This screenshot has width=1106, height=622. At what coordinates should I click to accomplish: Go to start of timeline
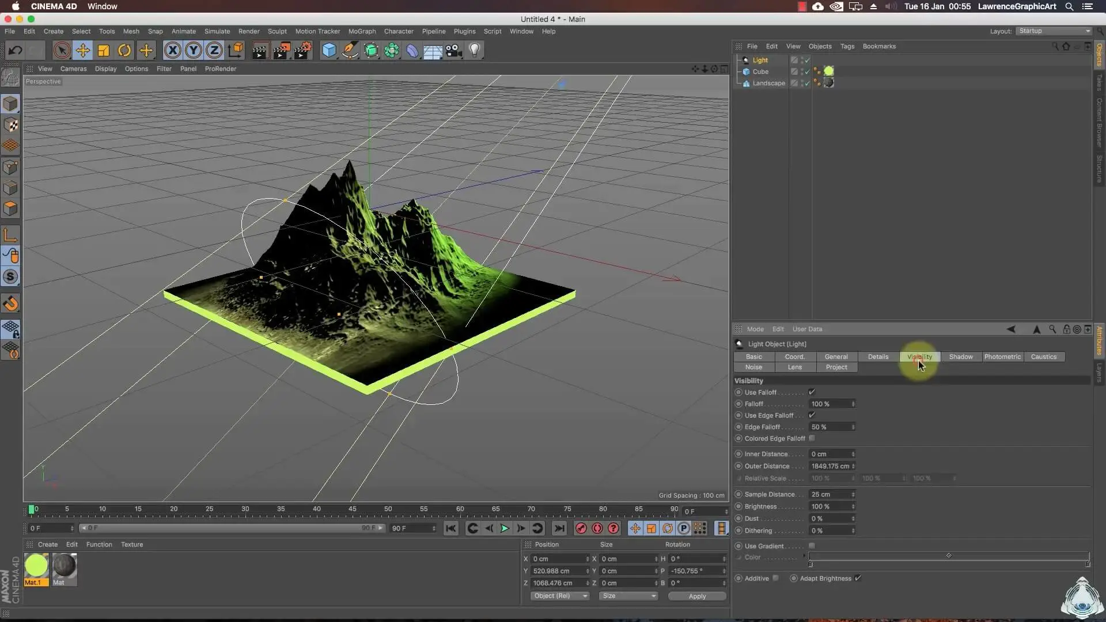point(451,528)
